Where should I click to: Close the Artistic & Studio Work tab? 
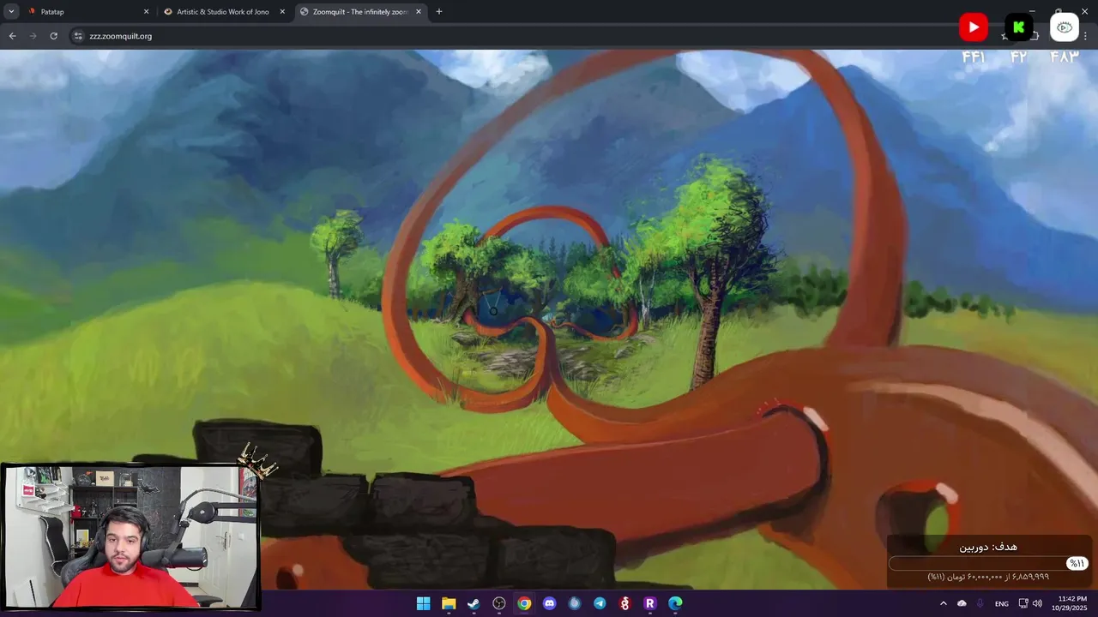tap(282, 12)
